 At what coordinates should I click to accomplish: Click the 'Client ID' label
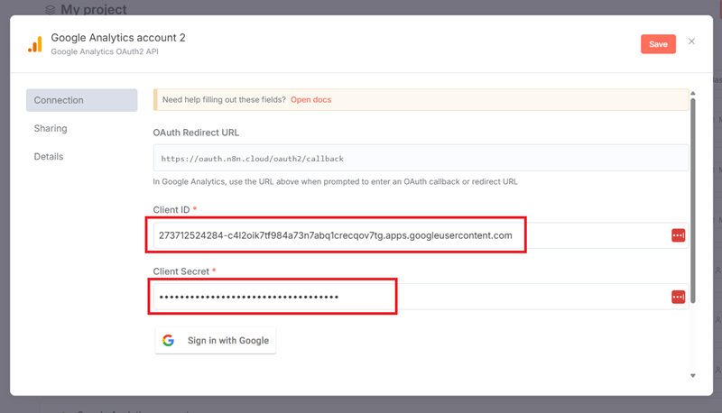[x=171, y=210]
